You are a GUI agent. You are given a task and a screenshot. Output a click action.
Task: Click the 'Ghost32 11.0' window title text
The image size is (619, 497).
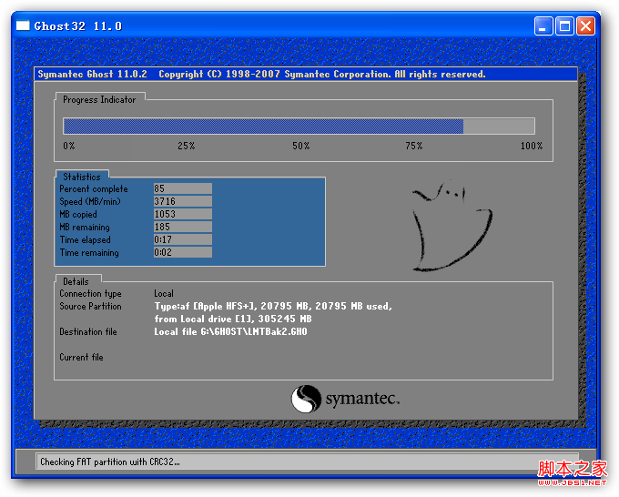[78, 26]
